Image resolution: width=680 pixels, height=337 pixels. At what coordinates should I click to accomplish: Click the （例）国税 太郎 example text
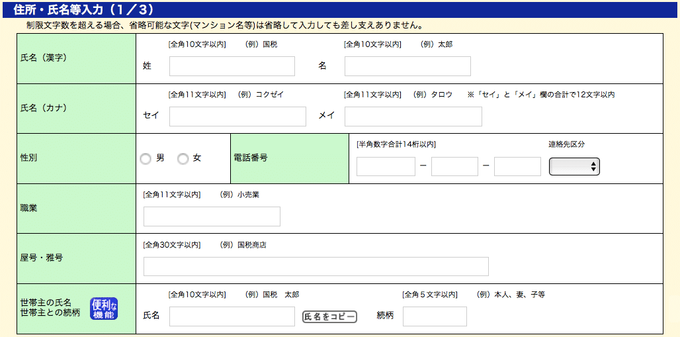pyautogui.click(x=272, y=295)
